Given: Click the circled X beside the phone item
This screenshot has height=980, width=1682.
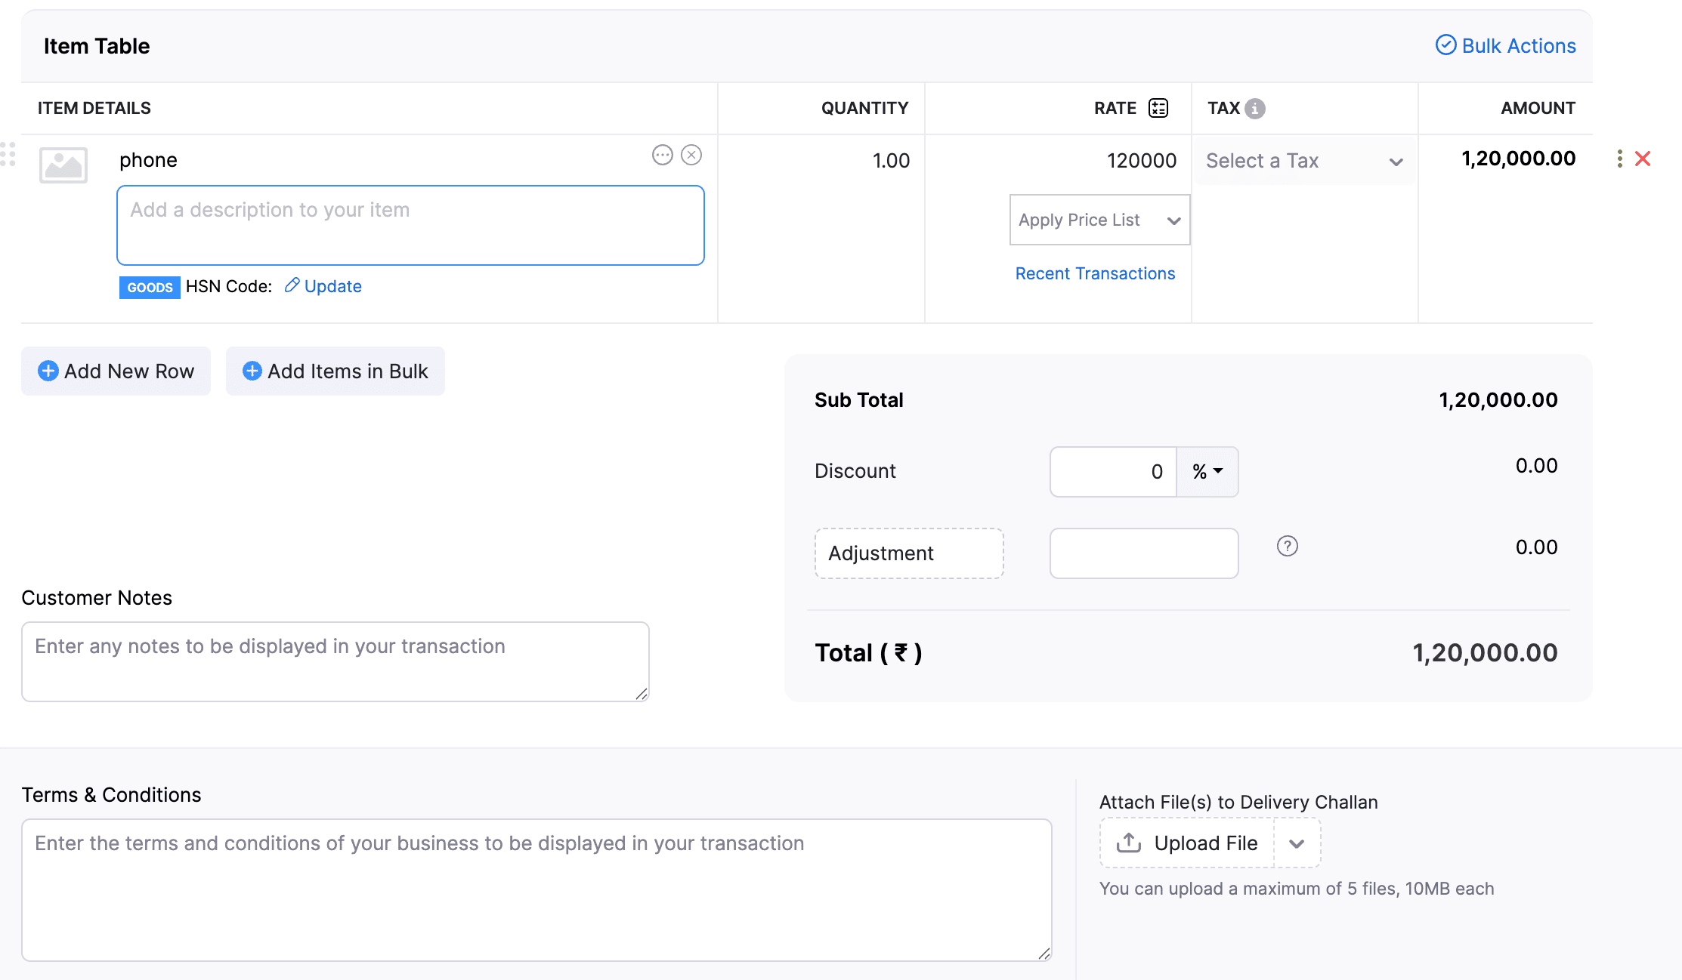Looking at the screenshot, I should click(x=691, y=155).
